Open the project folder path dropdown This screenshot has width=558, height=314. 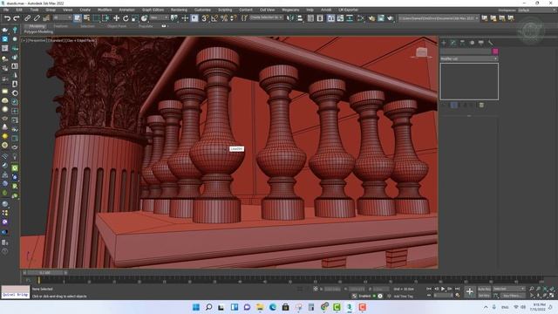pos(439,18)
